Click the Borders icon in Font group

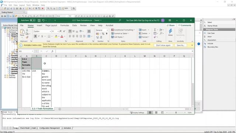(x=49, y=36)
